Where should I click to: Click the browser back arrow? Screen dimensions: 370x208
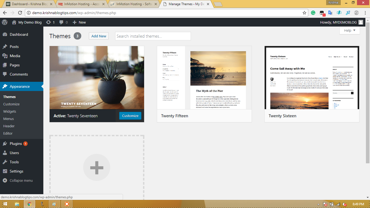[x=5, y=13]
